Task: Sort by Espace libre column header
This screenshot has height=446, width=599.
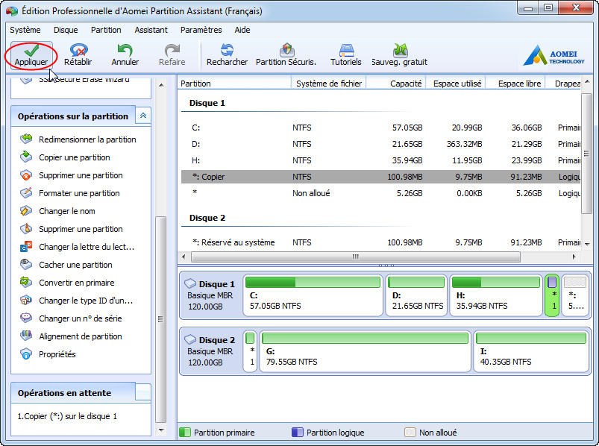Action: [515, 84]
